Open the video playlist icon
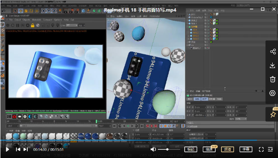This screenshot has width=278, height=158. point(271,149)
